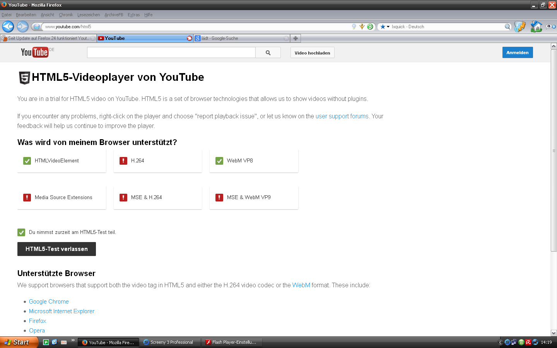
Task: Click the lightbulb icon in the address bar
Action: coord(354,27)
